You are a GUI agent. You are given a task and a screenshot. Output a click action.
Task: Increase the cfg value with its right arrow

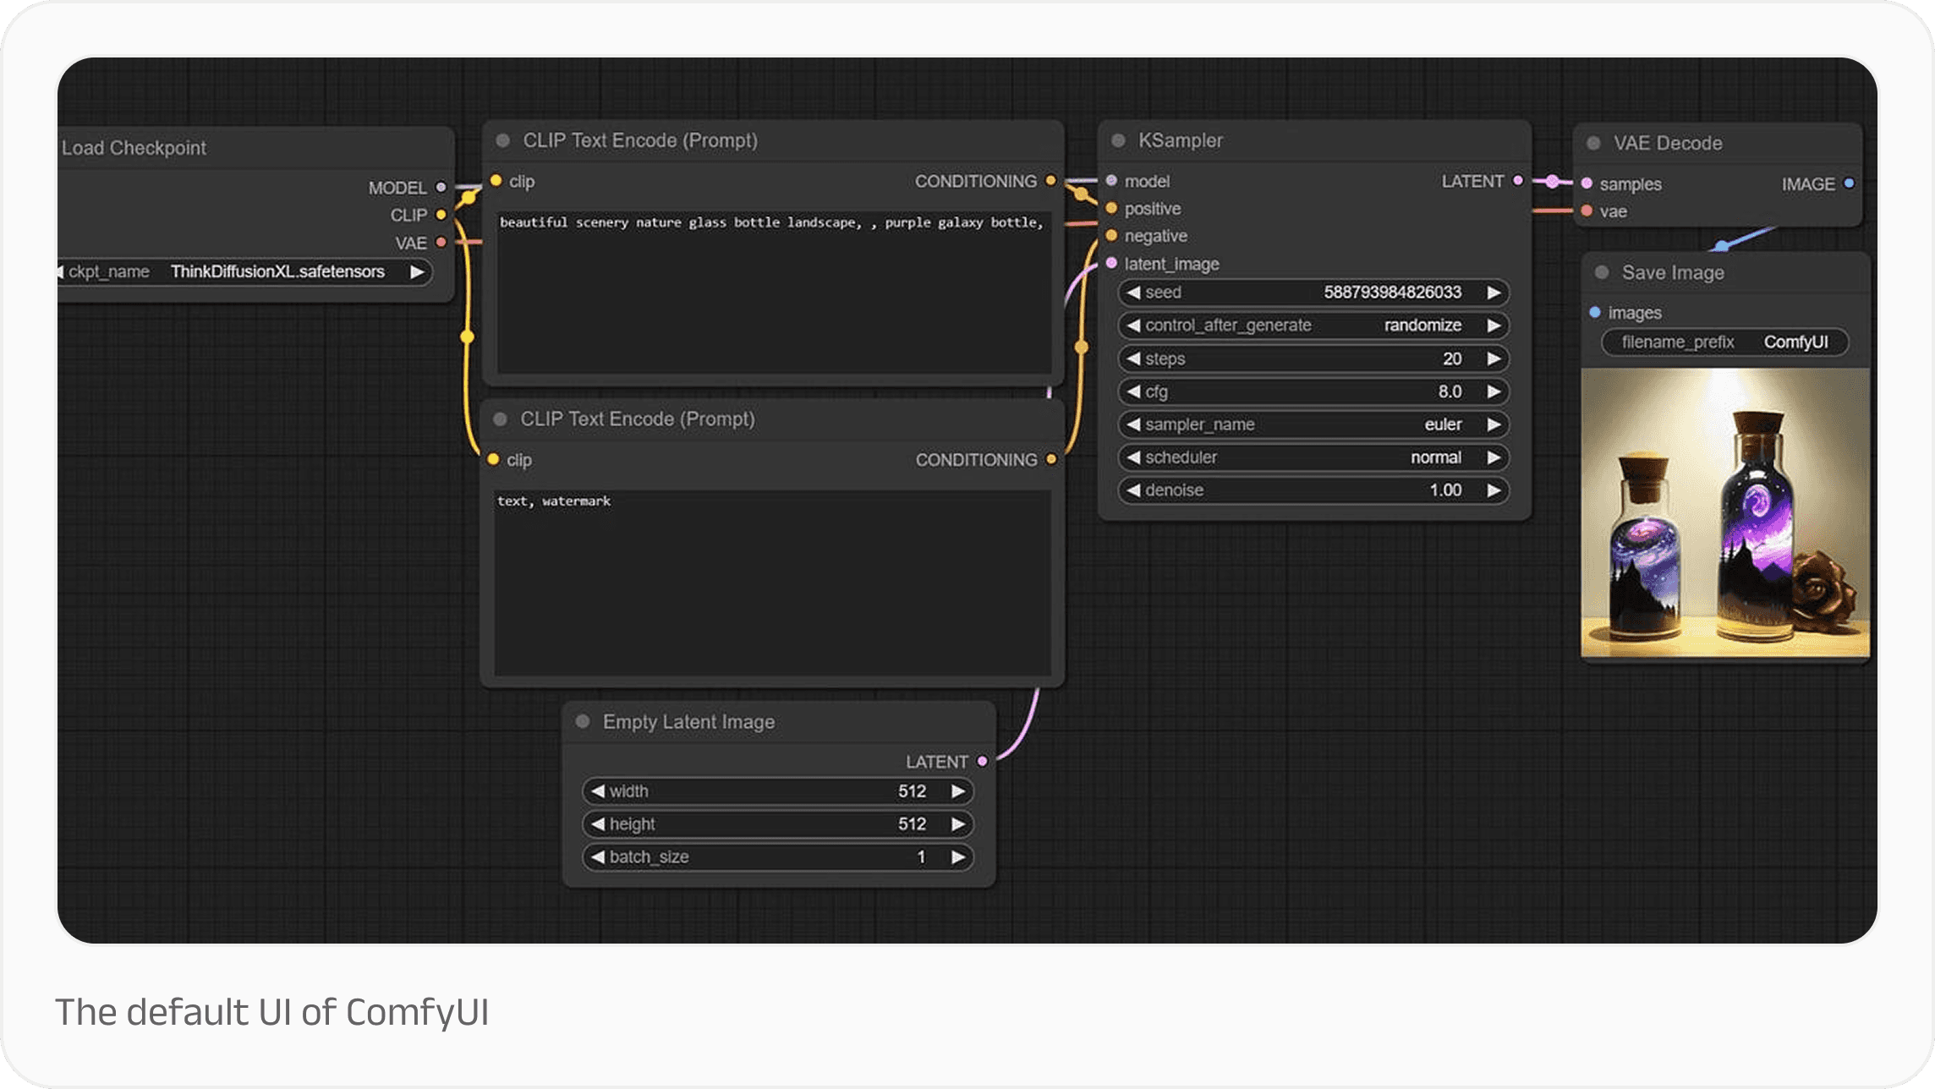pyautogui.click(x=1492, y=391)
